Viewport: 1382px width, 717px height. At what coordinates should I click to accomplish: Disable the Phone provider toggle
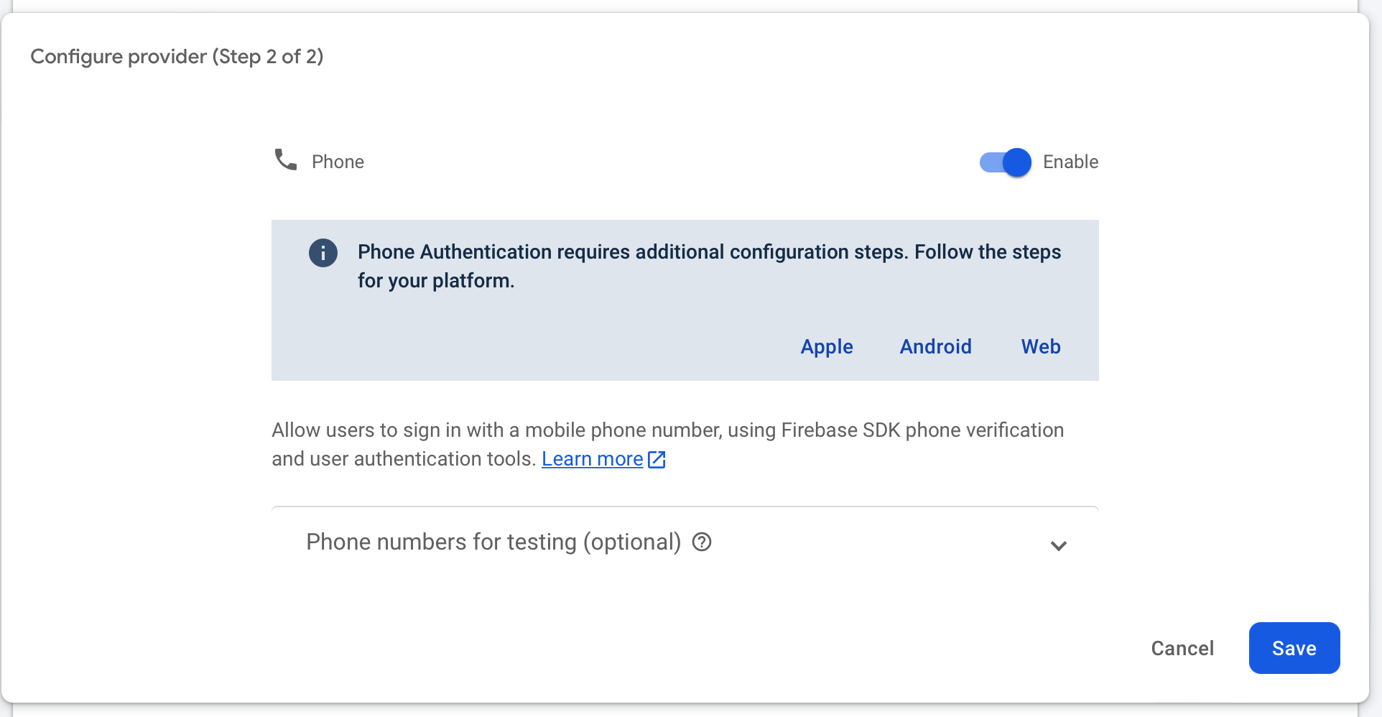coord(1004,162)
